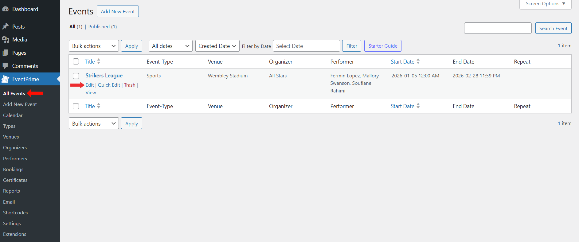Click sort arrows beside top Title header

click(x=99, y=61)
